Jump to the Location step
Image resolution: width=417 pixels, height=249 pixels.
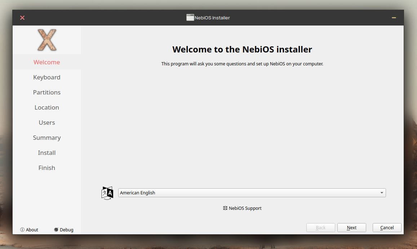click(x=47, y=107)
